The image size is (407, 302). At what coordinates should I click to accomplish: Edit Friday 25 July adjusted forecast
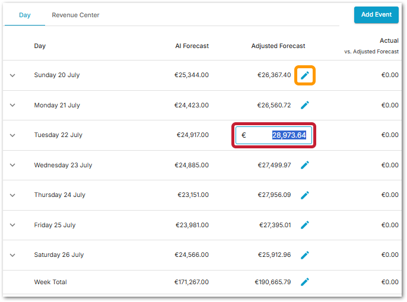[x=305, y=225]
